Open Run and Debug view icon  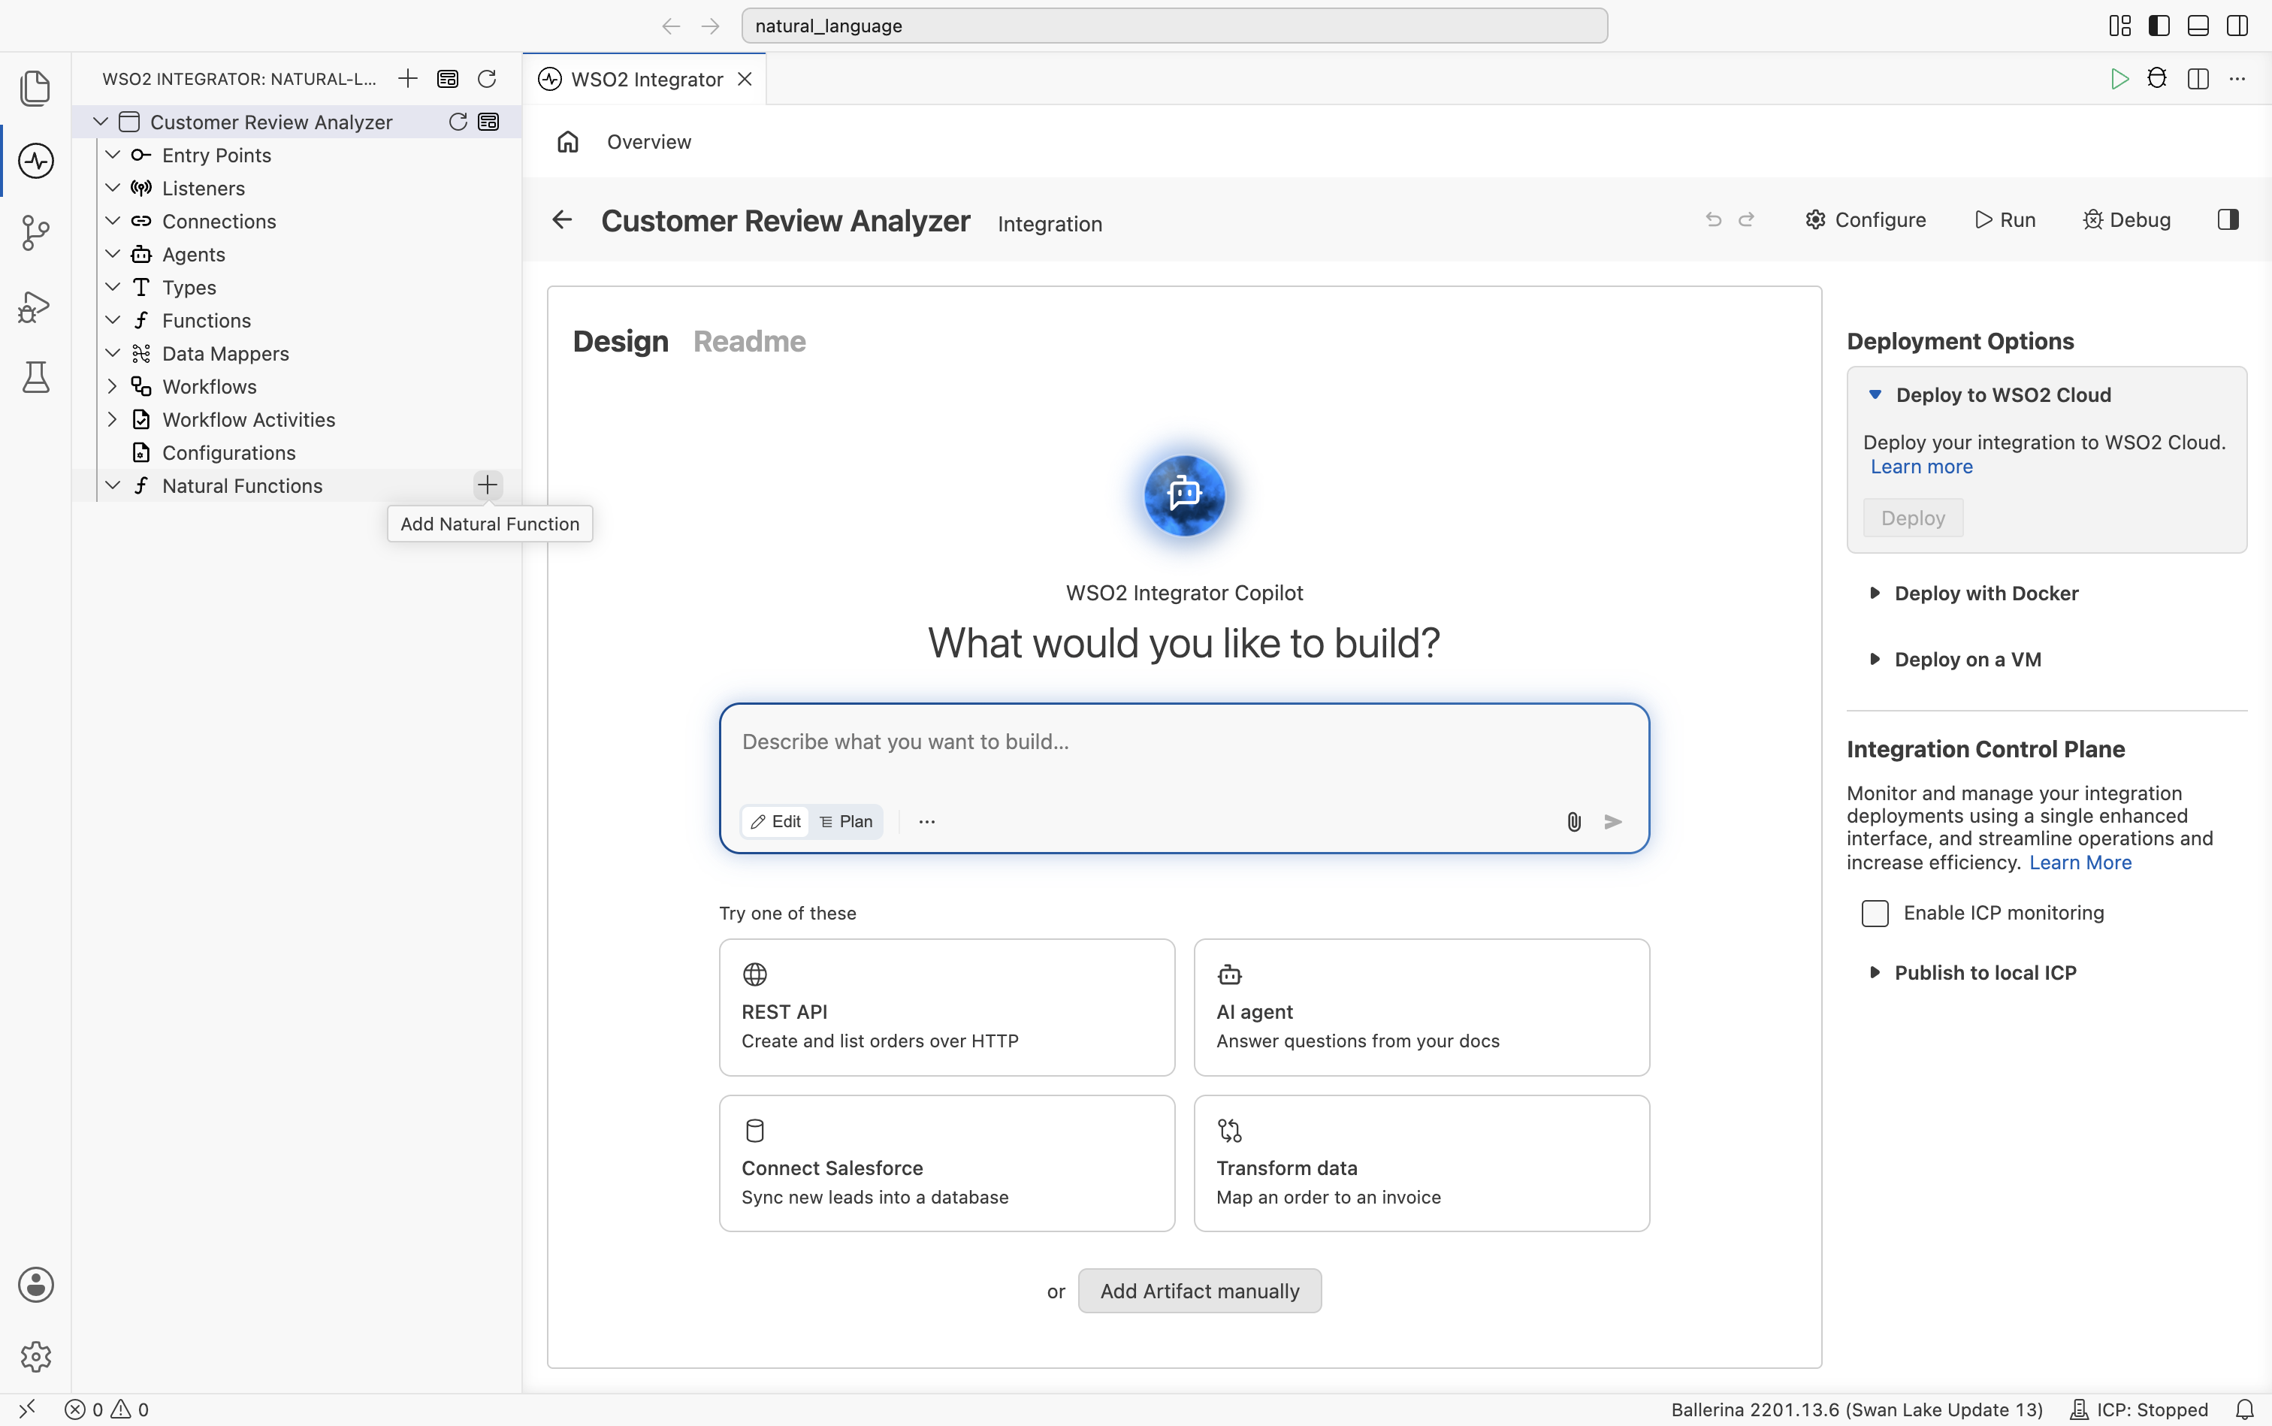click(35, 306)
